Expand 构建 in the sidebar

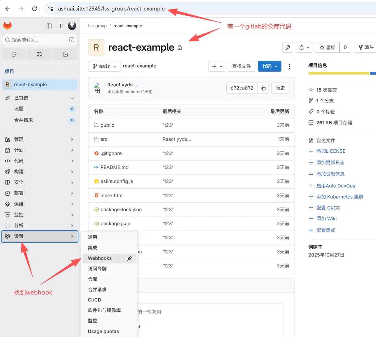click(x=40, y=172)
